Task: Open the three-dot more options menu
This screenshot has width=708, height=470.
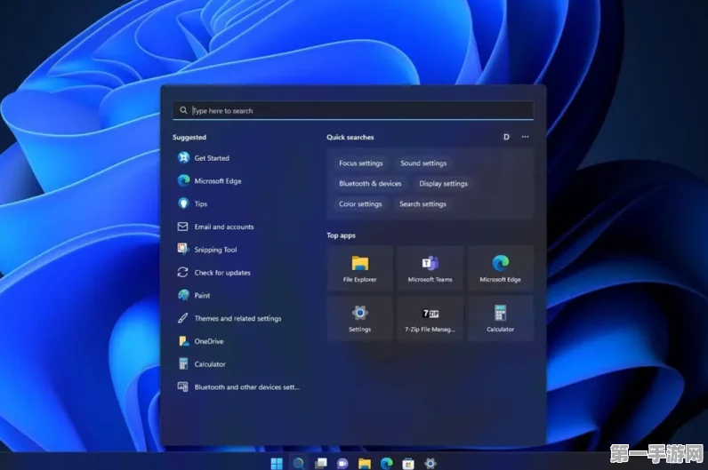Action: pyautogui.click(x=525, y=137)
